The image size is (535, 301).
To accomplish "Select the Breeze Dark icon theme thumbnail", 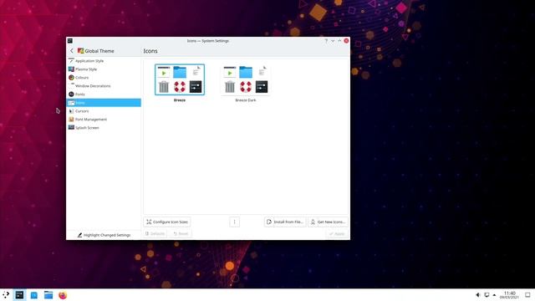I will click(246, 79).
